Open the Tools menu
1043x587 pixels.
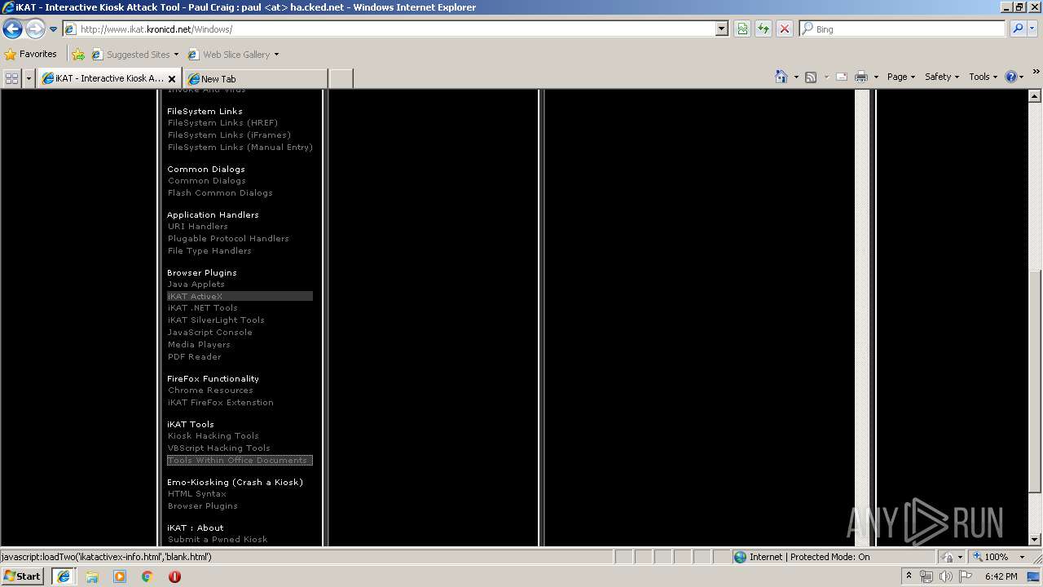point(984,77)
